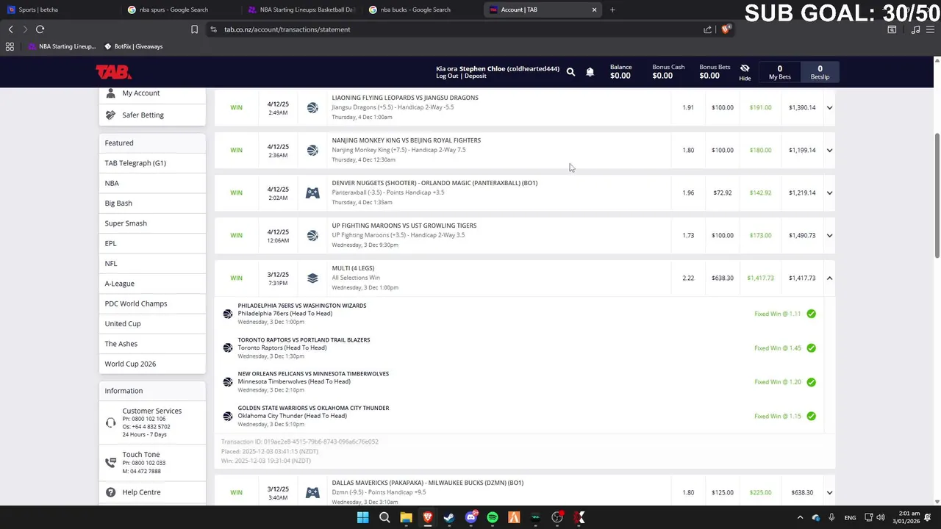Click the $1,417.73 green win amount
Screen dimensions: 941x529
760,278
